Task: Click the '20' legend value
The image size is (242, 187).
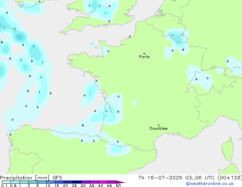Action: coord(65,185)
